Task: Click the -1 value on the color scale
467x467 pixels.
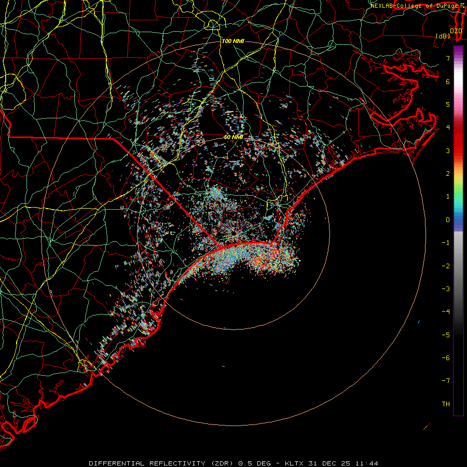Action: (446, 243)
